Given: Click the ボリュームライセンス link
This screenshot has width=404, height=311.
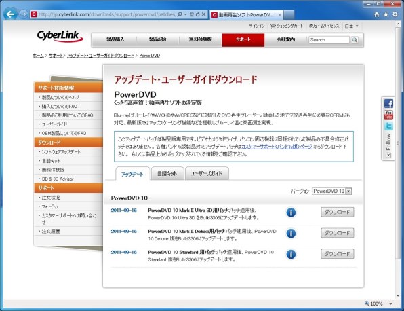Looking at the screenshot, I should pyautogui.click(x=324, y=26).
